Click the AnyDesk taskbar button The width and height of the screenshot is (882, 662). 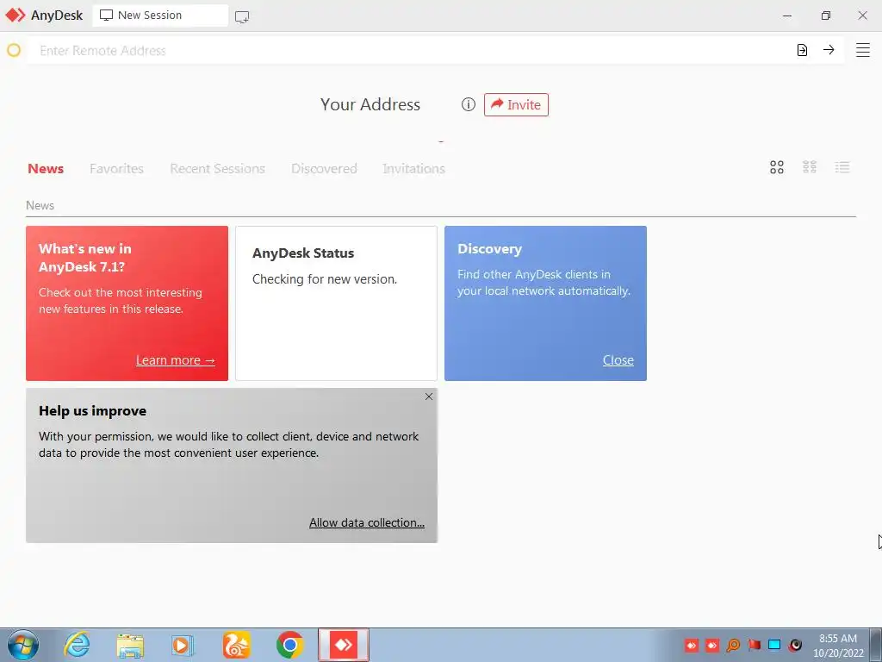point(344,645)
